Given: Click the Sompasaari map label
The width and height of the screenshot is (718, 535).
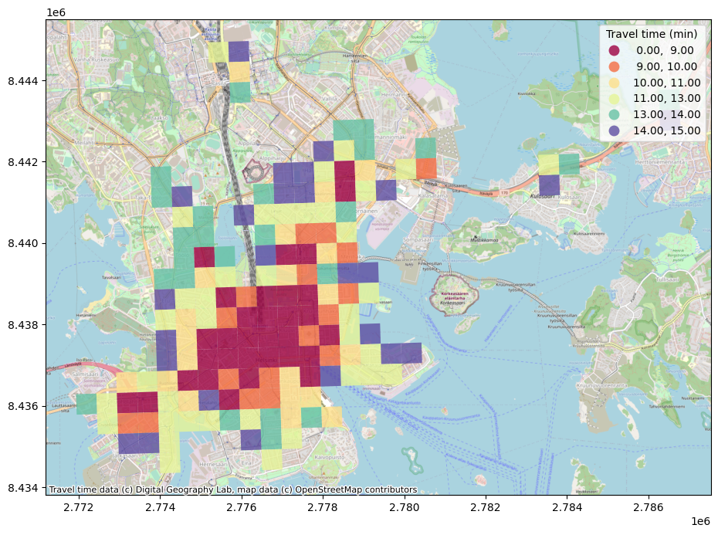Looking at the screenshot, I should point(418,239).
